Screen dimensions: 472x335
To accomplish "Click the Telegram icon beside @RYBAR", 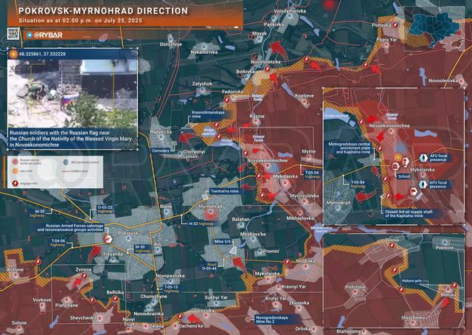I will click(x=29, y=35).
